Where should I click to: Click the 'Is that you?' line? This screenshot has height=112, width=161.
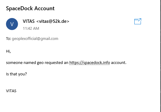coord(16,74)
